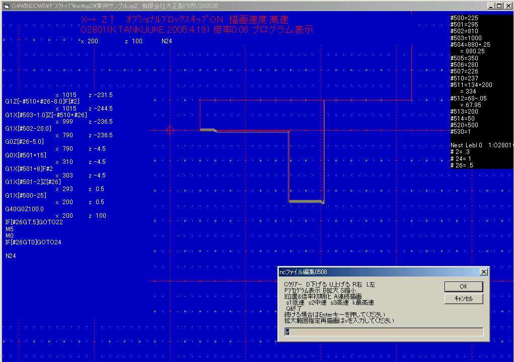
Task: Click the G40G0Z100.0 code line
Action: click(25, 209)
